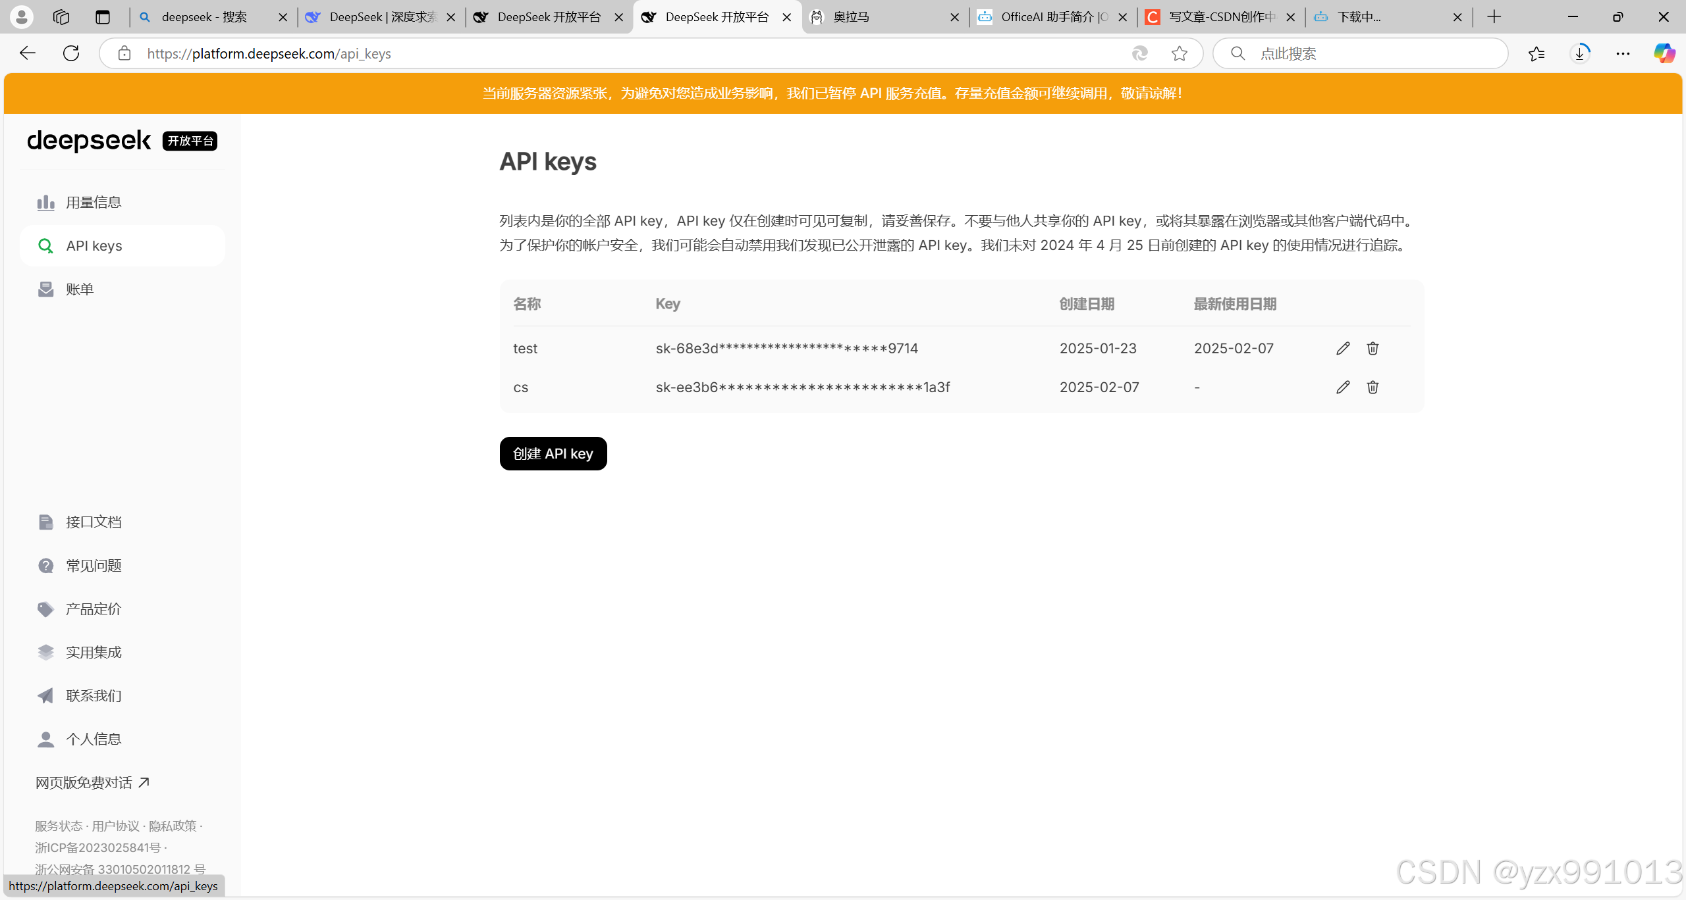The width and height of the screenshot is (1686, 900).
Task: Edit the cs key name with pencil icon
Action: [1343, 387]
